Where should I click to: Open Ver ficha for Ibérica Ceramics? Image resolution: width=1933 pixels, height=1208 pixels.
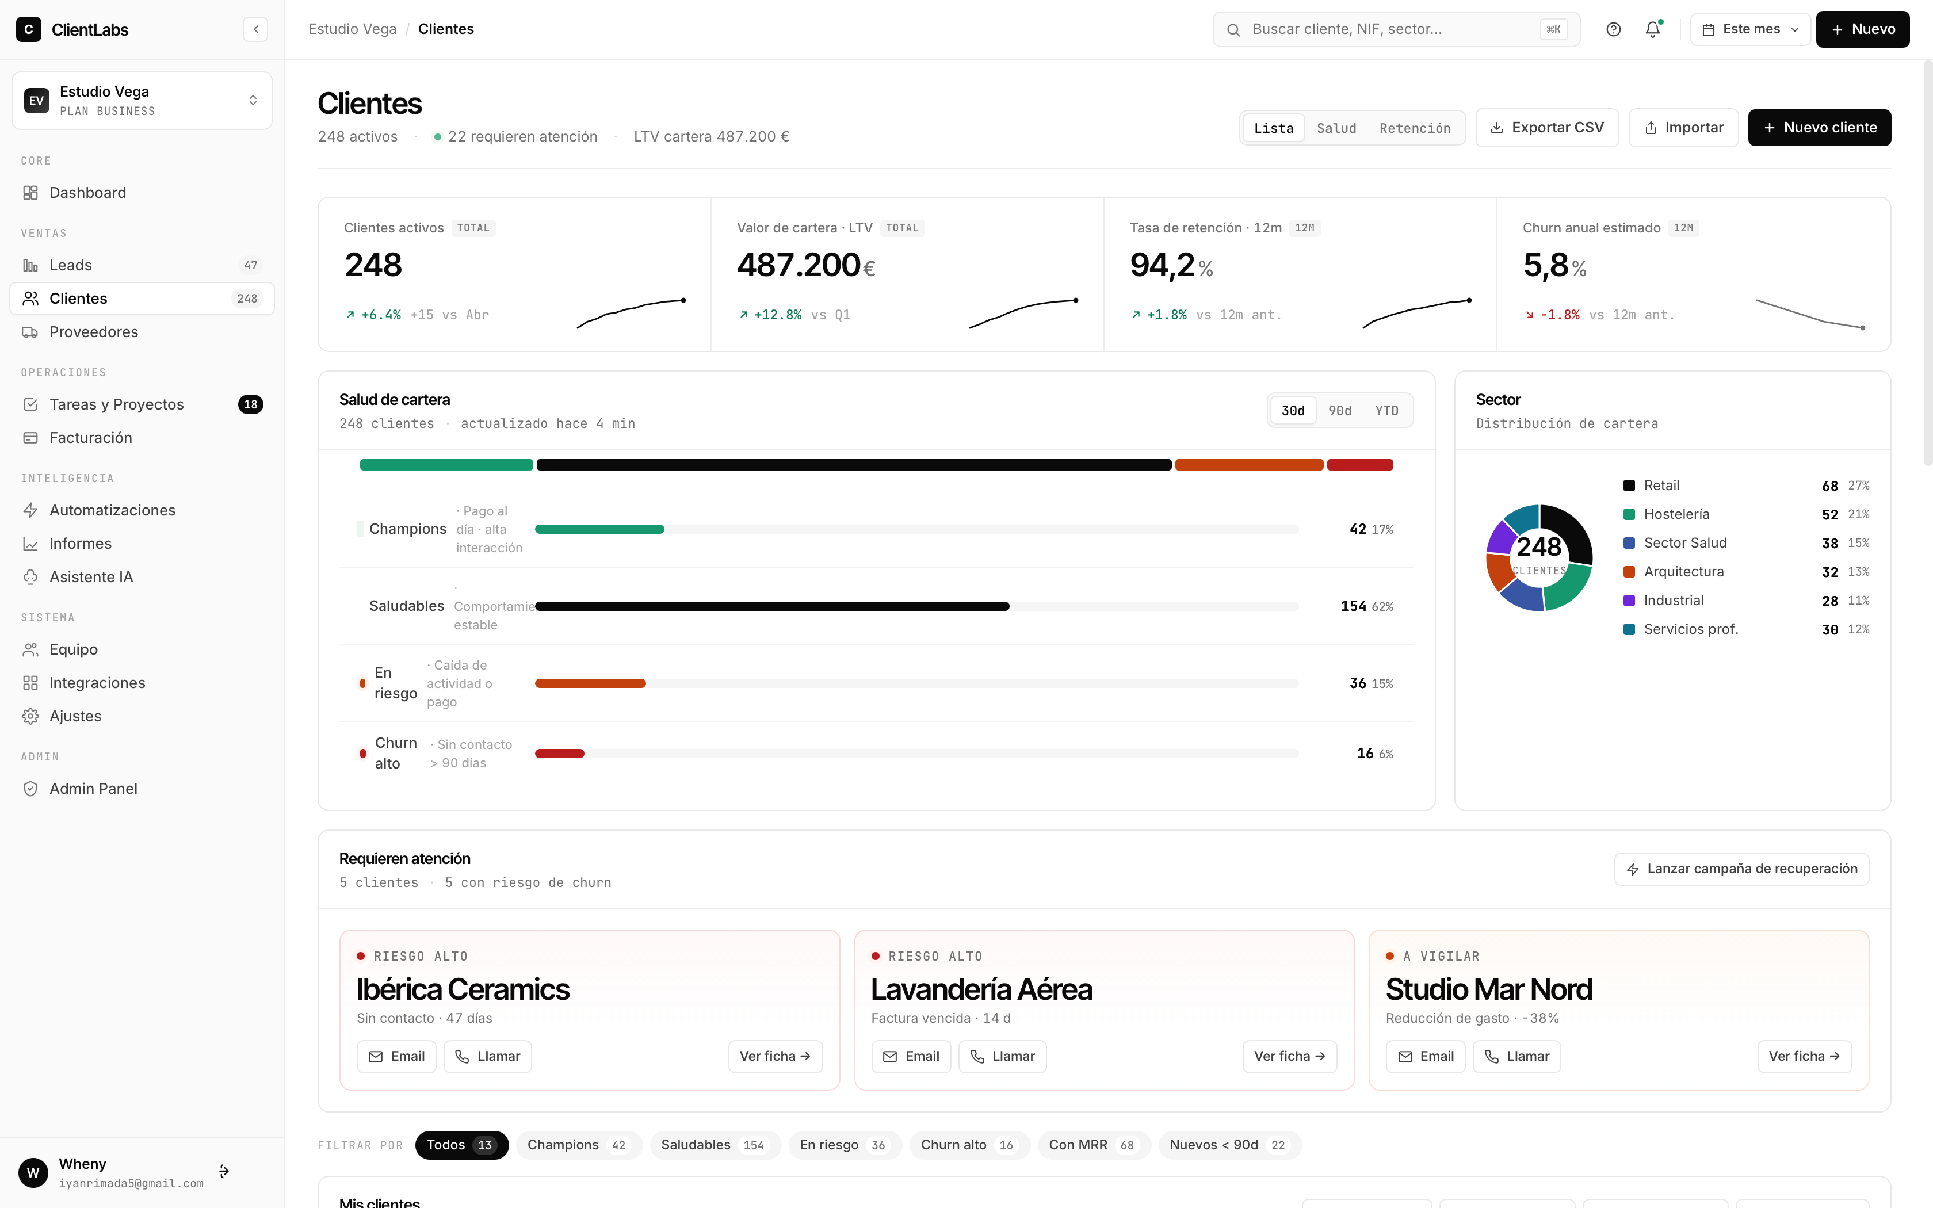coord(775,1056)
